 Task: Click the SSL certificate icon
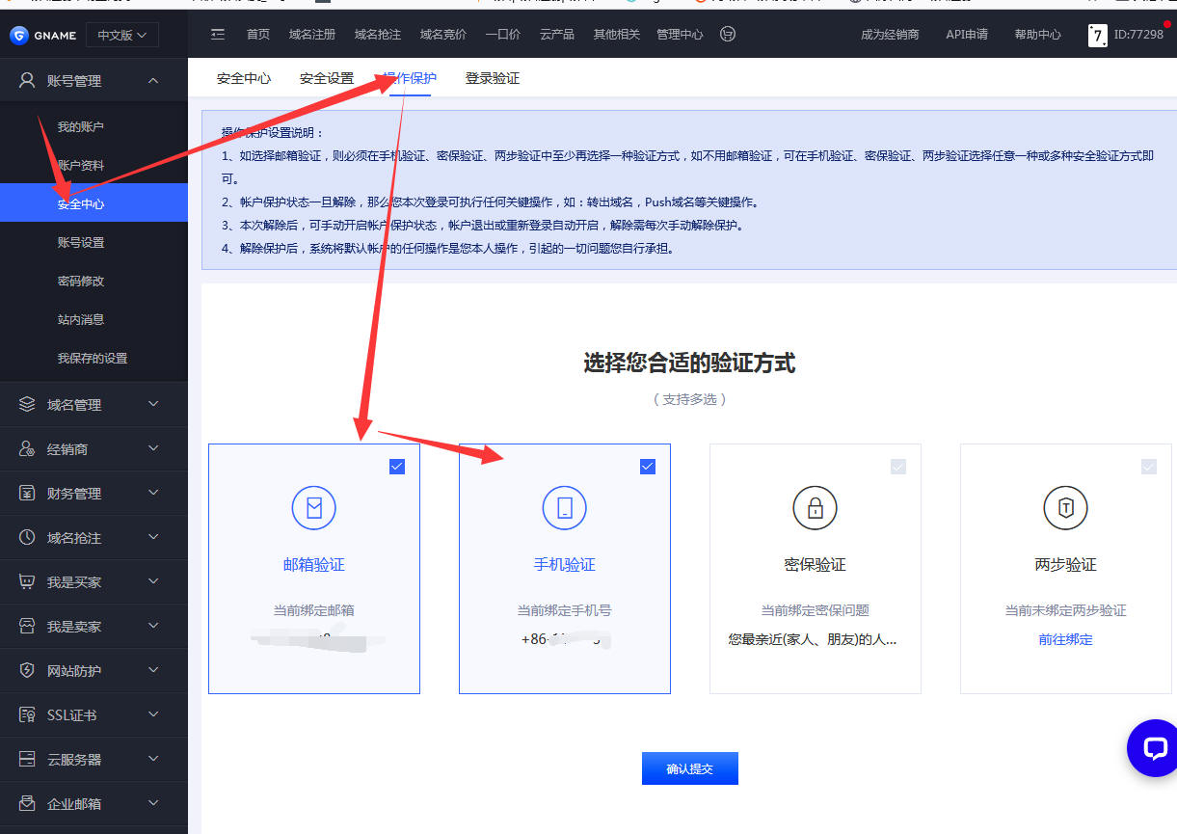pos(27,715)
